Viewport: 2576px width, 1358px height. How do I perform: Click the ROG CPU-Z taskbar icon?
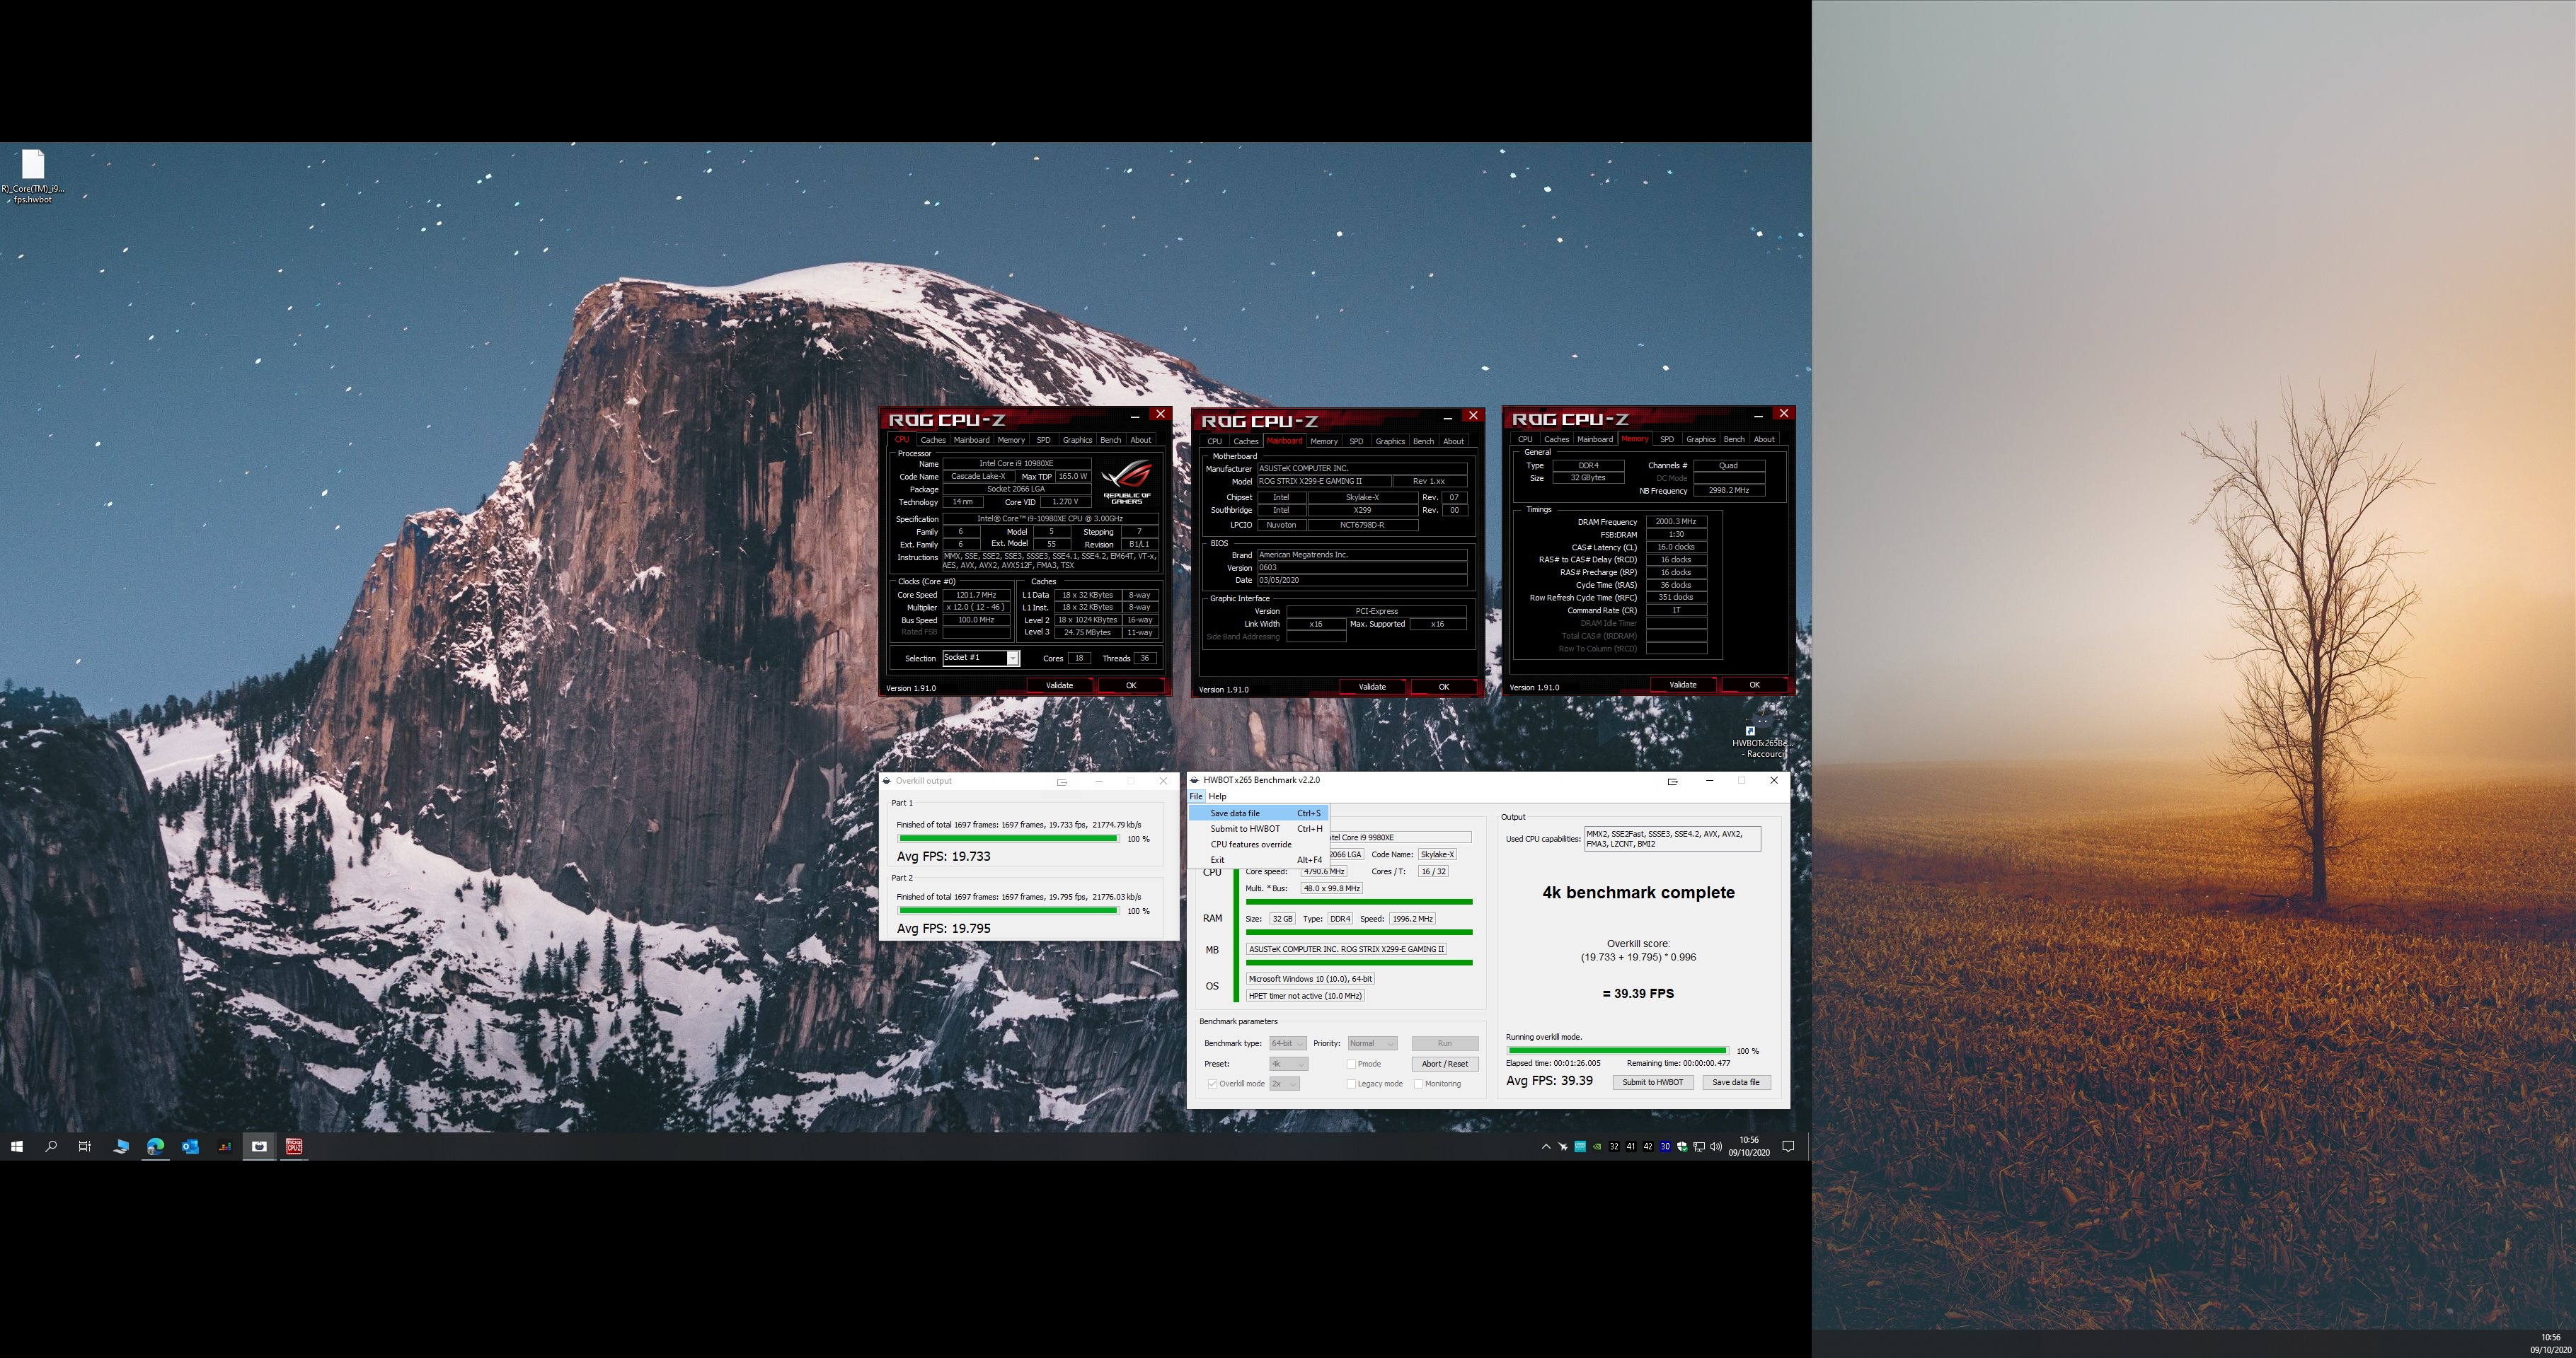[x=294, y=1146]
